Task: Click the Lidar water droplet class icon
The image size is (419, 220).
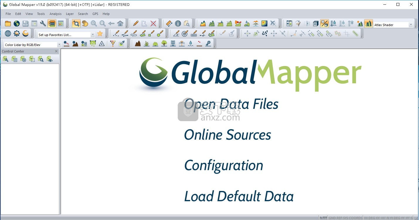Action: point(191,44)
